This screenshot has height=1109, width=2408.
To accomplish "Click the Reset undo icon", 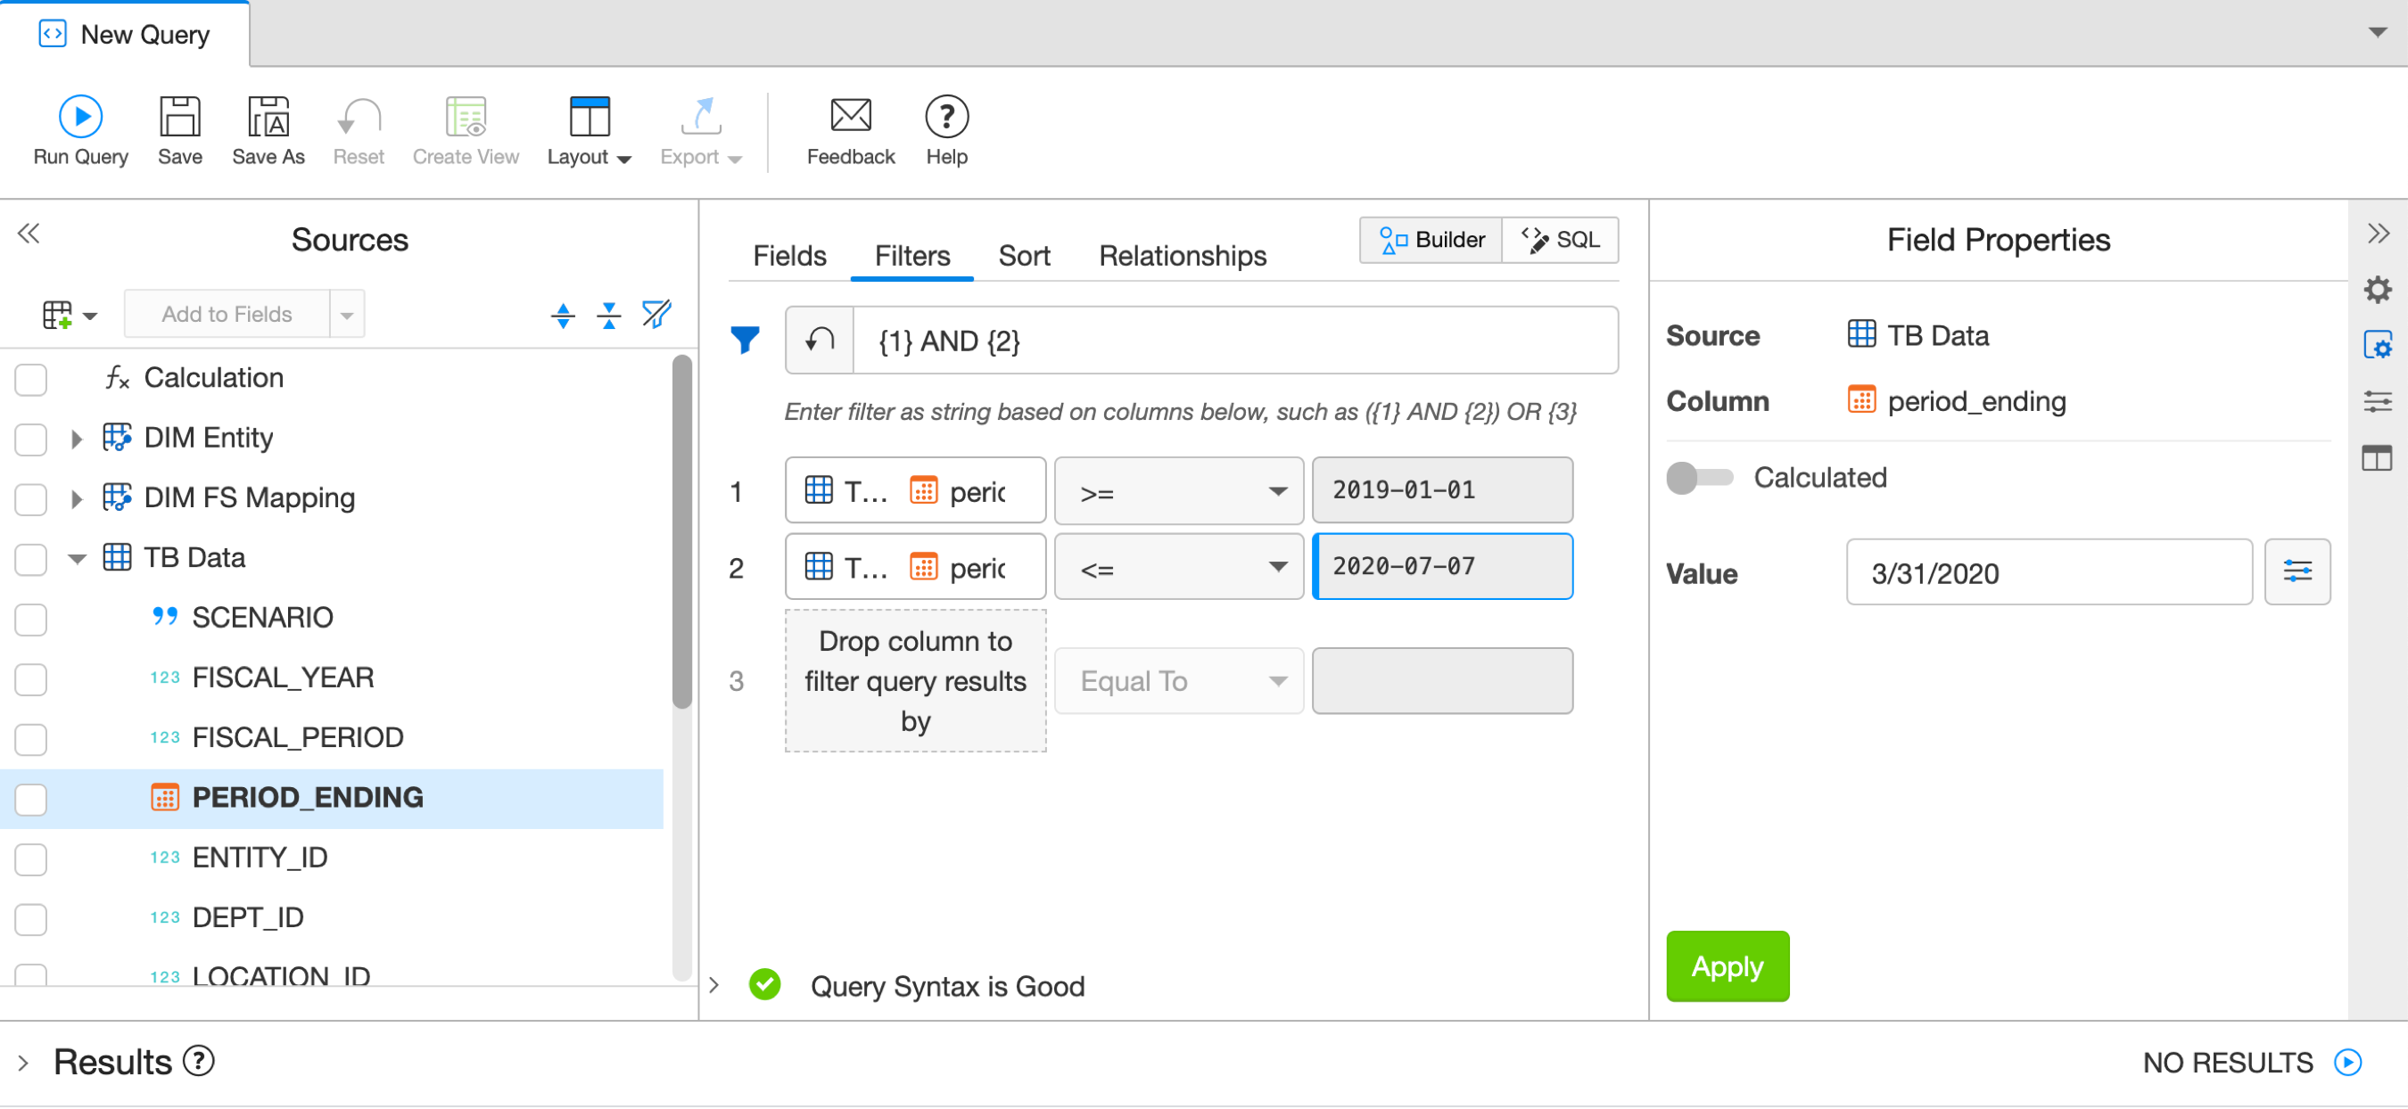I will [359, 117].
